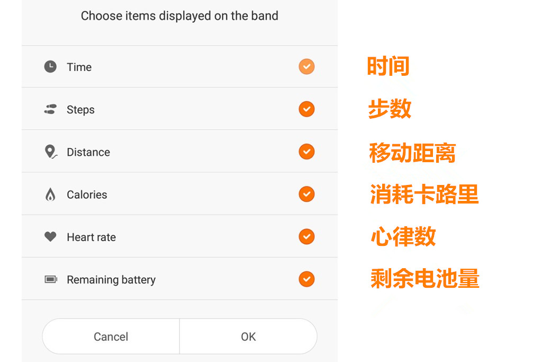The width and height of the screenshot is (542, 362).
Task: Click the clock icon beside Time
Action: (50, 67)
